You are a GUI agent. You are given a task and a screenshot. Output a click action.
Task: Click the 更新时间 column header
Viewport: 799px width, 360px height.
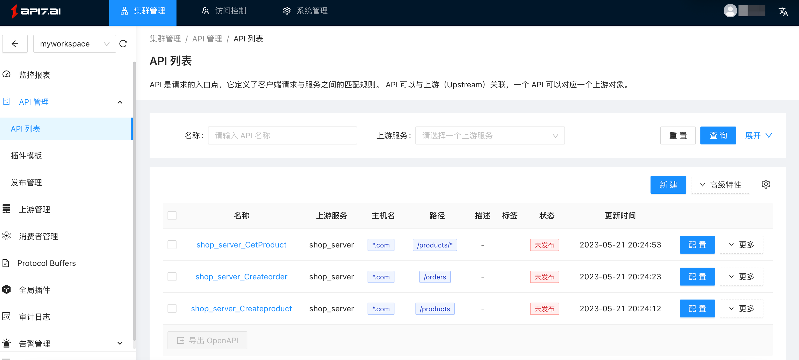tap(620, 216)
